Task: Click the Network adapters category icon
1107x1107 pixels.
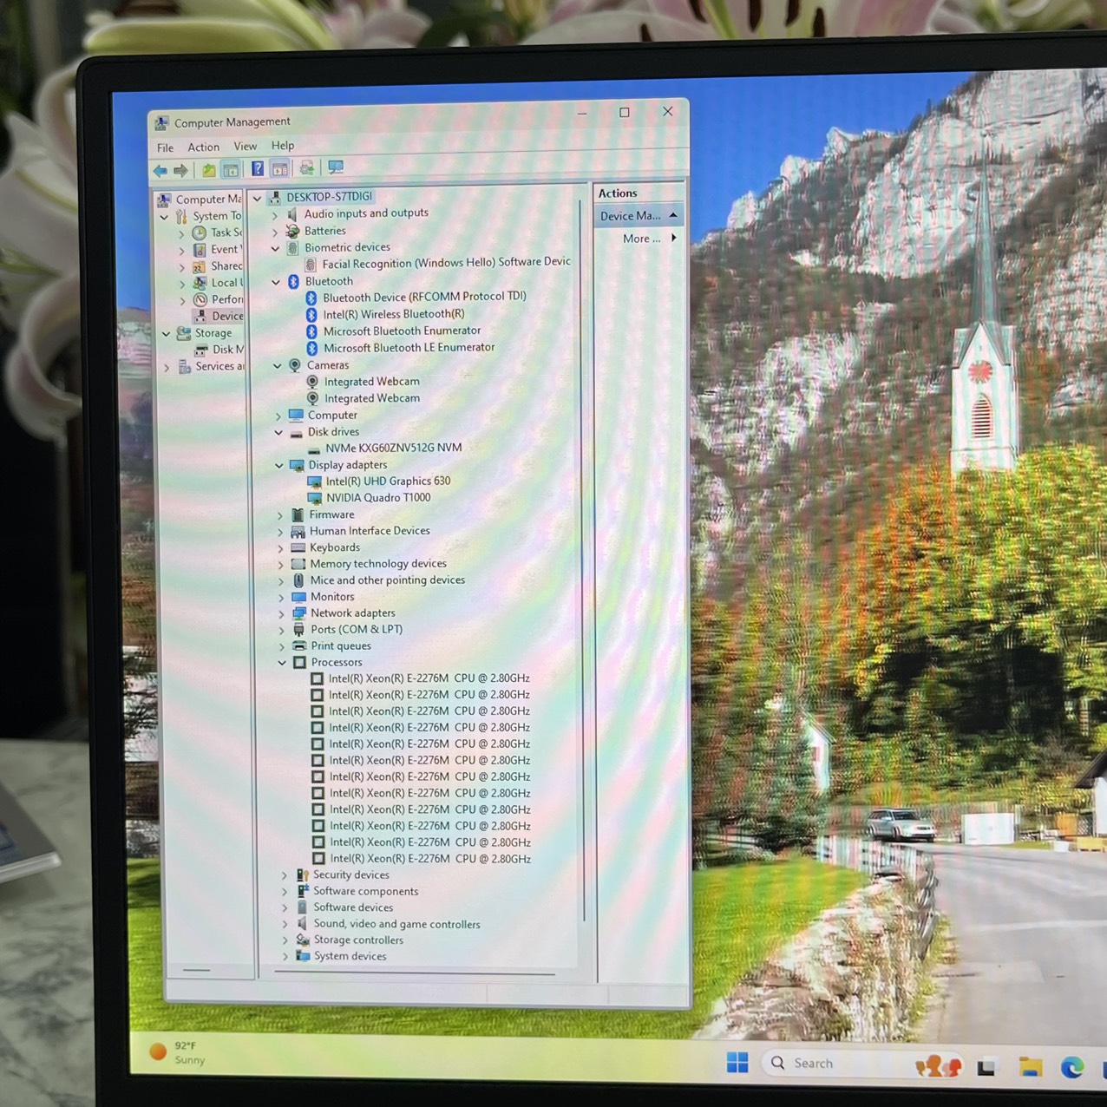Action: 299,613
